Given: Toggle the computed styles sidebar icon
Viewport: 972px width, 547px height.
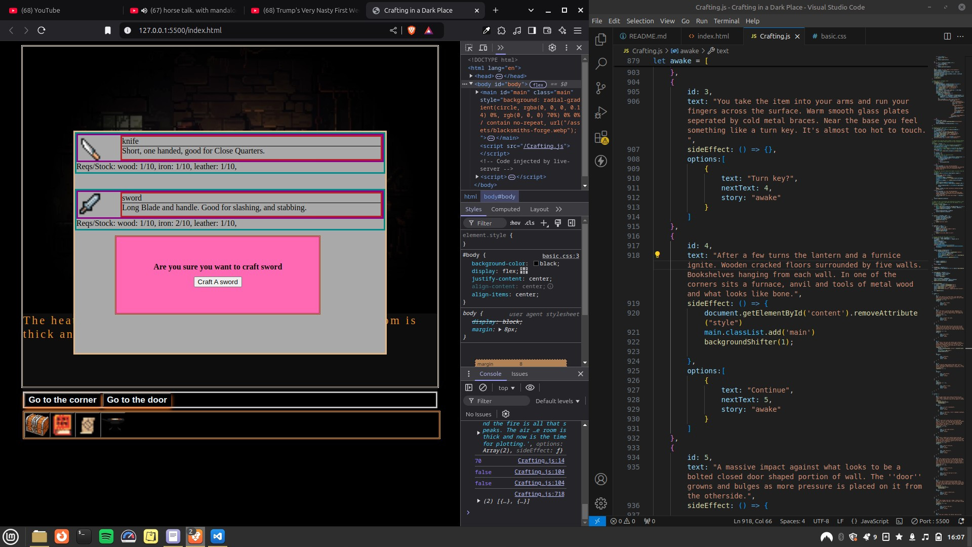Looking at the screenshot, I should click(572, 223).
